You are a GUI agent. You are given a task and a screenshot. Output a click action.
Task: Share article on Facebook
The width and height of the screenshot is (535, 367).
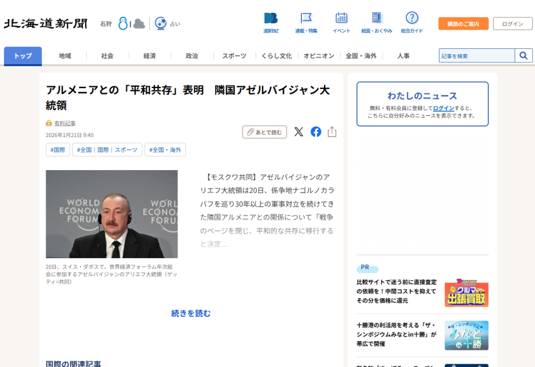pos(316,132)
